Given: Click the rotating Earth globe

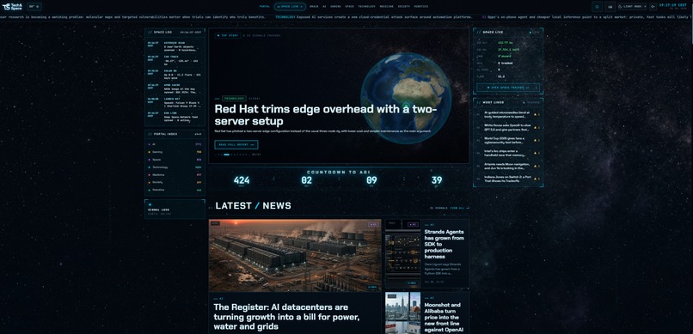Looking at the screenshot, I should point(406,98).
